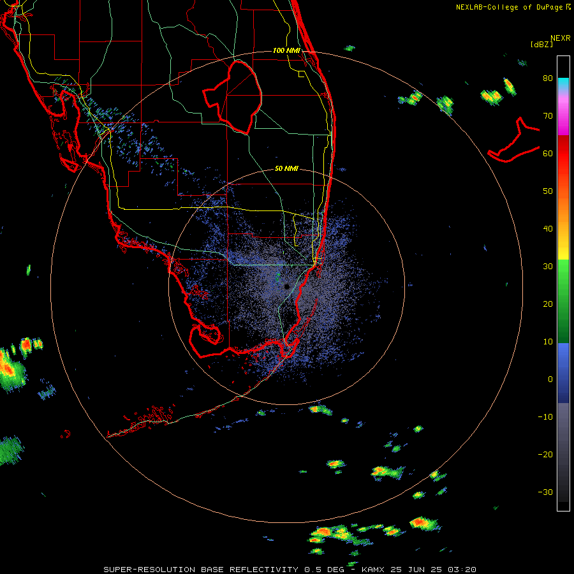Click the -30 dBZ scale value

pyautogui.click(x=545, y=492)
